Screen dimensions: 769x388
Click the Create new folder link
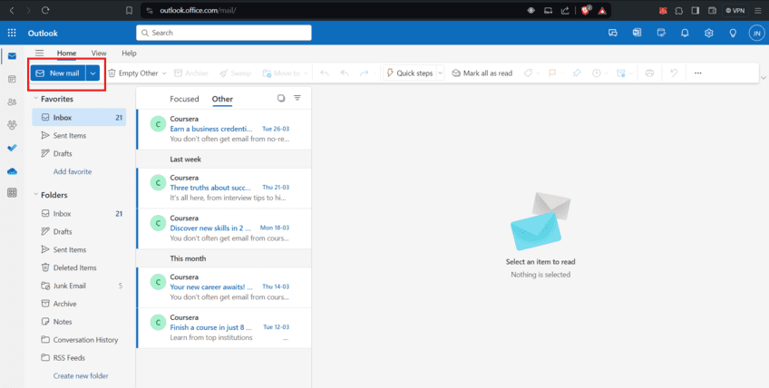click(x=81, y=375)
